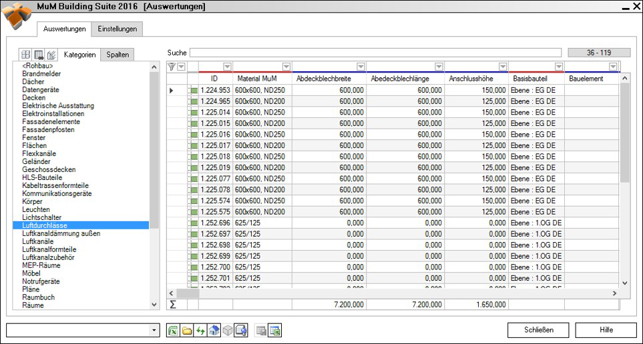This screenshot has width=643, height=344.
Task: Click the table's horizontal scrollbar right arrow
Action: coord(614,293)
